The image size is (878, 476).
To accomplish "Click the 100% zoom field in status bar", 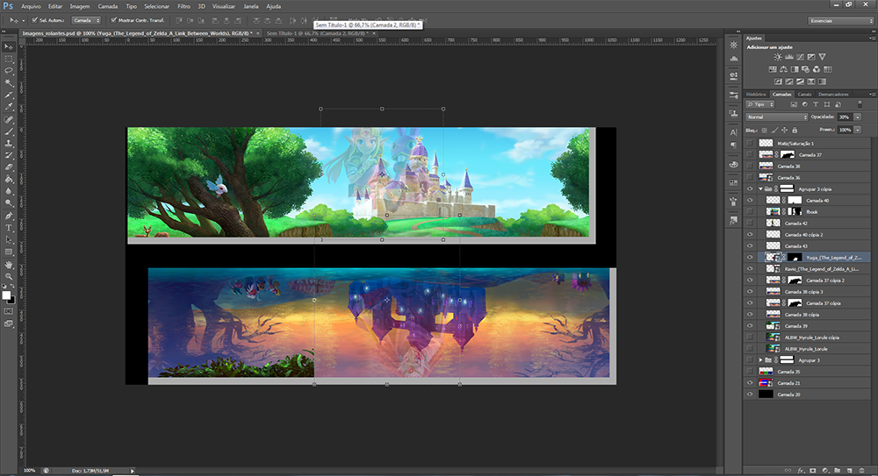I will (30, 471).
